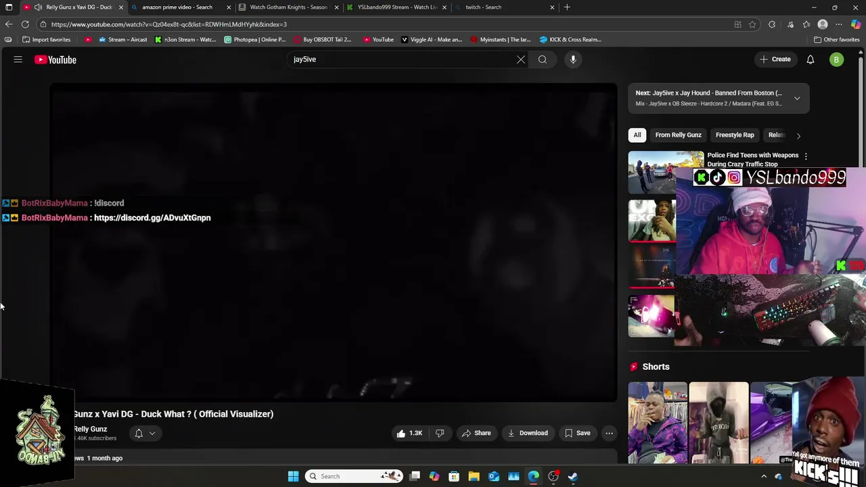Clear the jay5ive search text
Viewport: 866px width, 487px height.
coord(521,60)
